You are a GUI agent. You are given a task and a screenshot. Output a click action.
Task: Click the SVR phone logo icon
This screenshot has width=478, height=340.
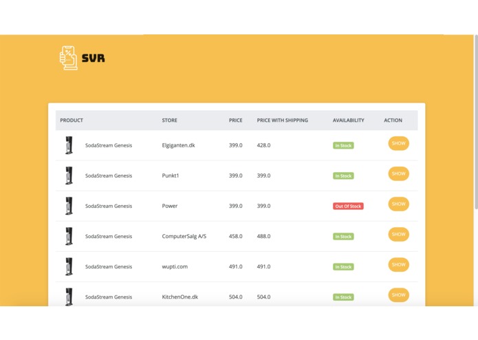(68, 58)
